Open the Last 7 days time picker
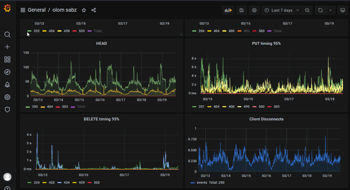The height and width of the screenshot is (190, 350). tap(281, 10)
